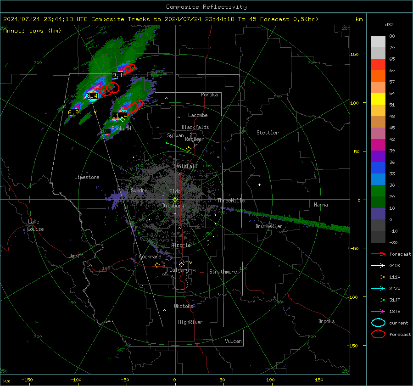
Task: Click the -150 tick label on bottom axis
Action: tap(27, 380)
